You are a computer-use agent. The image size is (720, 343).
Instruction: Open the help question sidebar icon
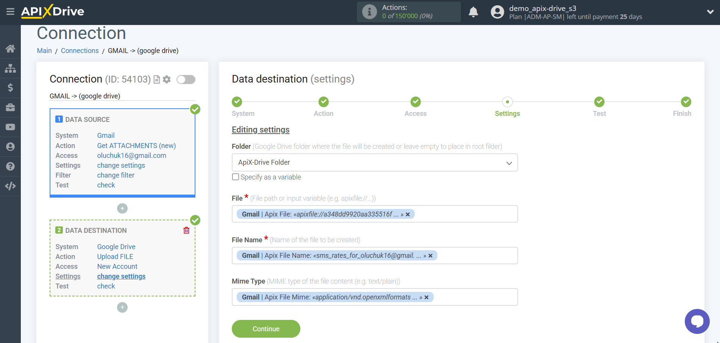pyautogui.click(x=10, y=166)
